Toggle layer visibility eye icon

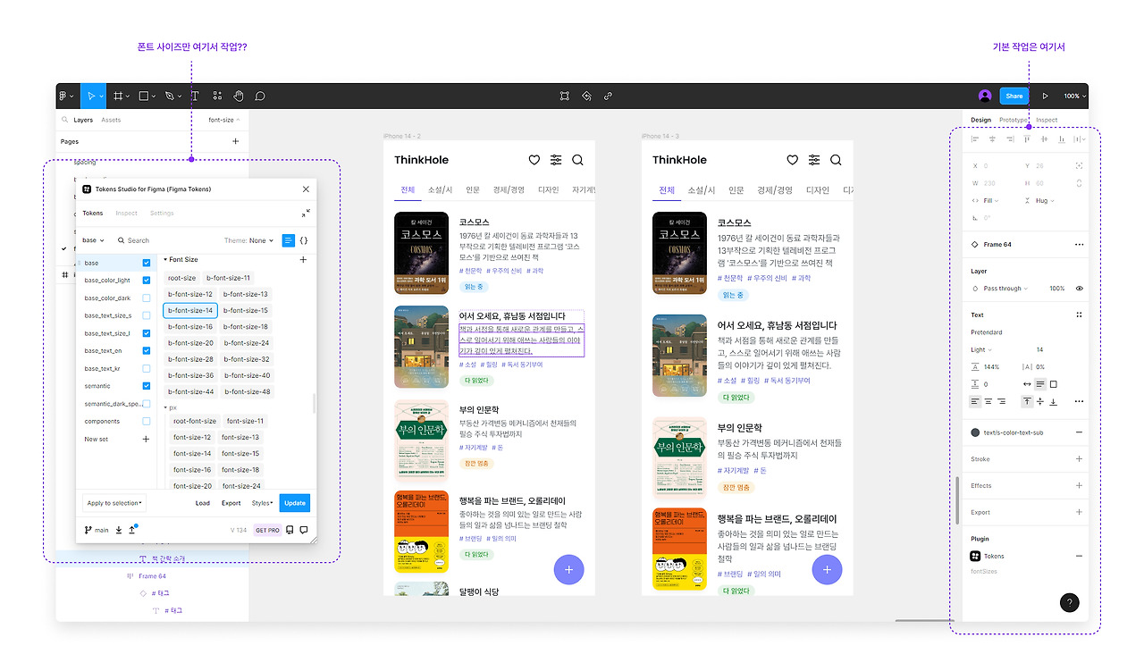(x=1079, y=289)
